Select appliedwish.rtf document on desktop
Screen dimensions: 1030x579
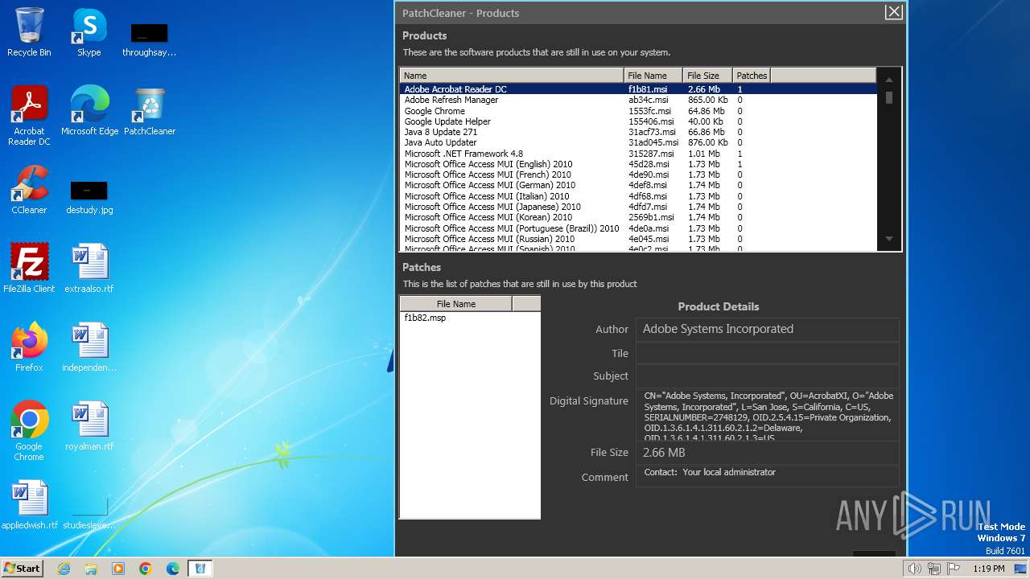(29, 505)
